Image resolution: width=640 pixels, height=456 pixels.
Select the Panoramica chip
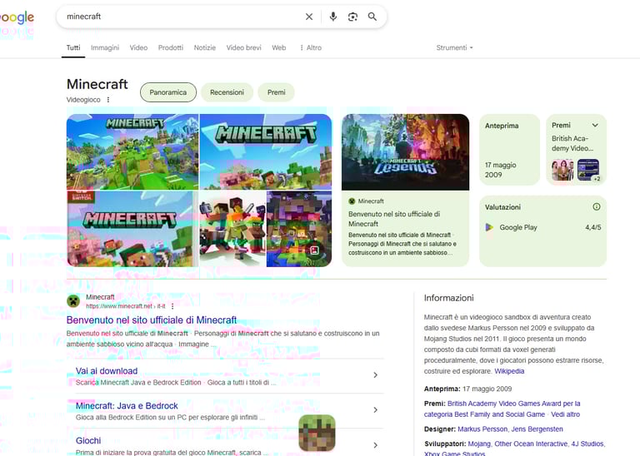click(x=168, y=92)
